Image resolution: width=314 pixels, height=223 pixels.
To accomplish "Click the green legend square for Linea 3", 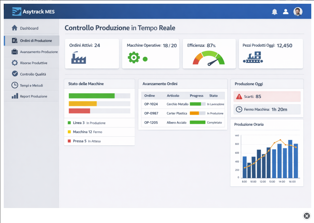I will pos(69,123).
